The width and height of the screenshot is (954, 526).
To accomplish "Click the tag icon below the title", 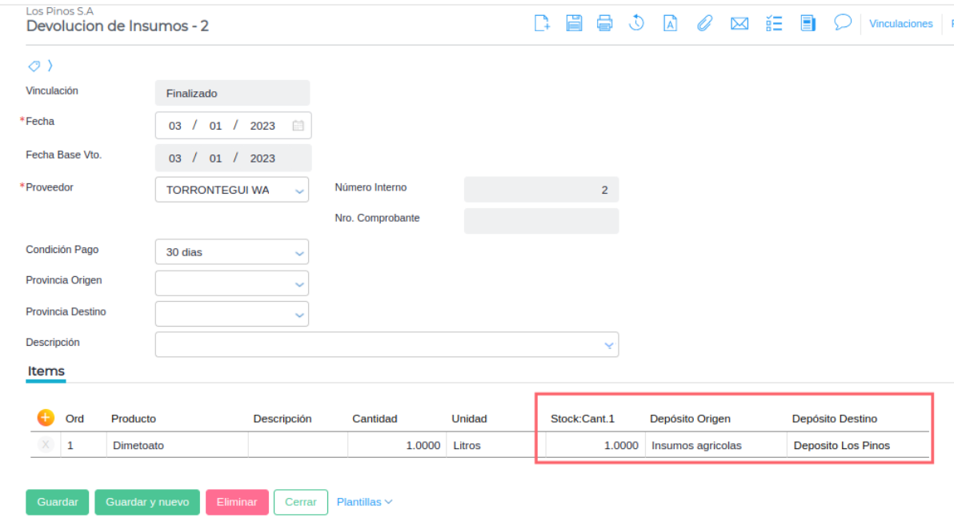I will coord(34,66).
